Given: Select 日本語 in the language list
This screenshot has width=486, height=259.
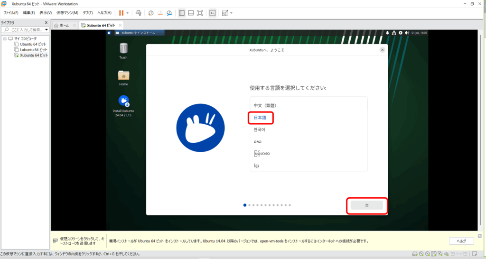Looking at the screenshot, I should pos(262,117).
